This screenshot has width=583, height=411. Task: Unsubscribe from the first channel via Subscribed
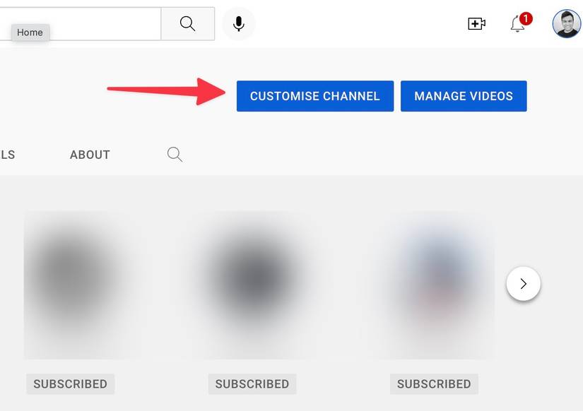[x=70, y=383]
